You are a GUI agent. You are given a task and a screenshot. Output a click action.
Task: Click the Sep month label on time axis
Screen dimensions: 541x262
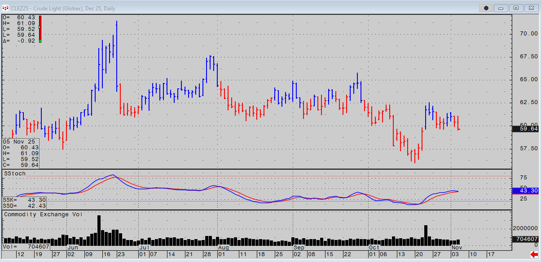point(299,247)
